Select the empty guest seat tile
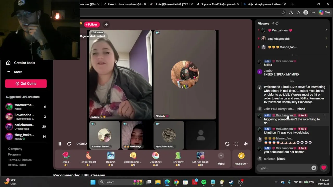333x187 pixels. pos(201,135)
